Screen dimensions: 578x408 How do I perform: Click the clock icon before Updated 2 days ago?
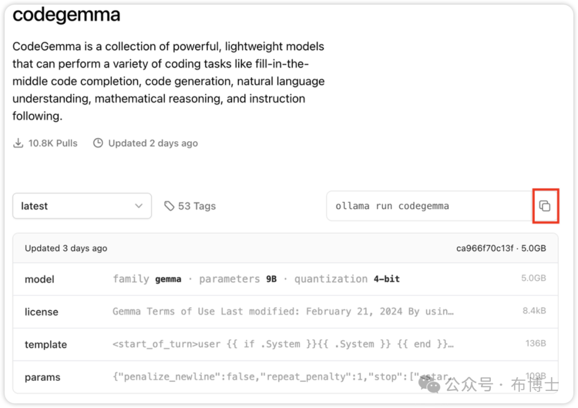[98, 143]
